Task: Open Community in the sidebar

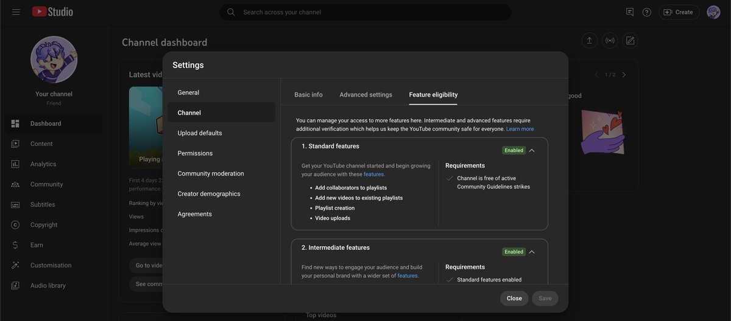Action: (54, 184)
